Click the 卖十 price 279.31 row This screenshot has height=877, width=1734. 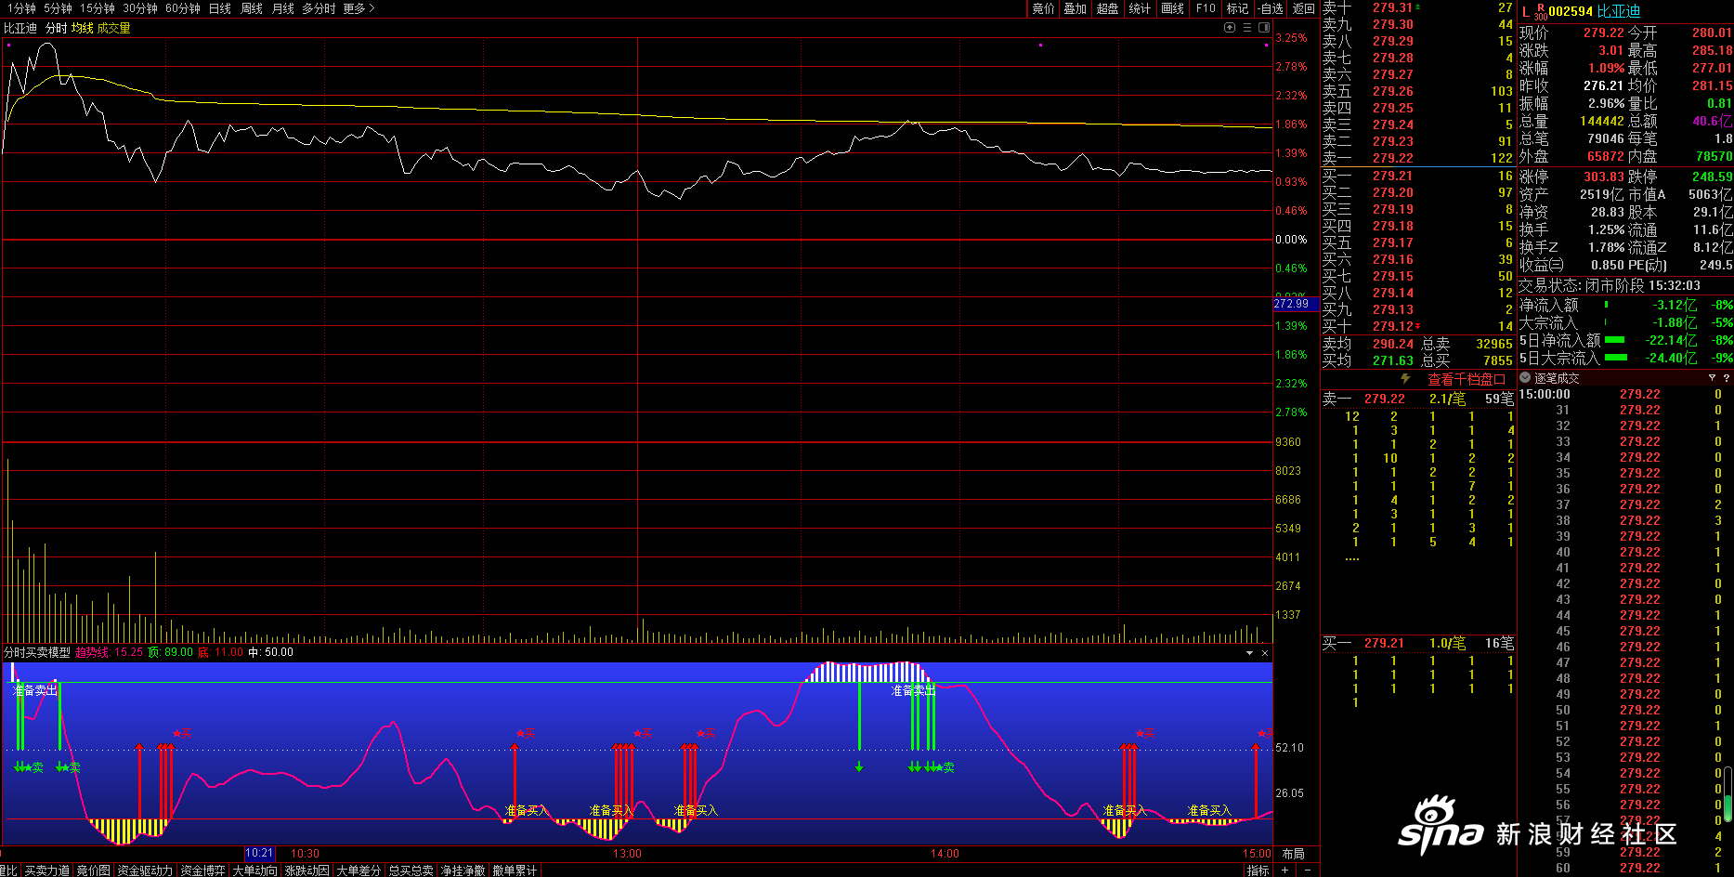tap(1417, 7)
